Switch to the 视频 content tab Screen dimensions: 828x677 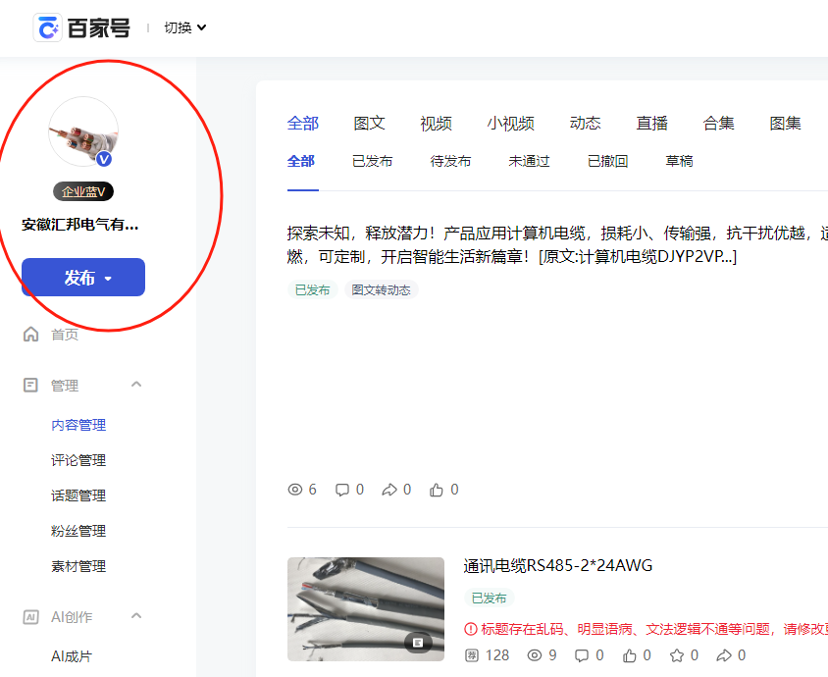point(436,124)
